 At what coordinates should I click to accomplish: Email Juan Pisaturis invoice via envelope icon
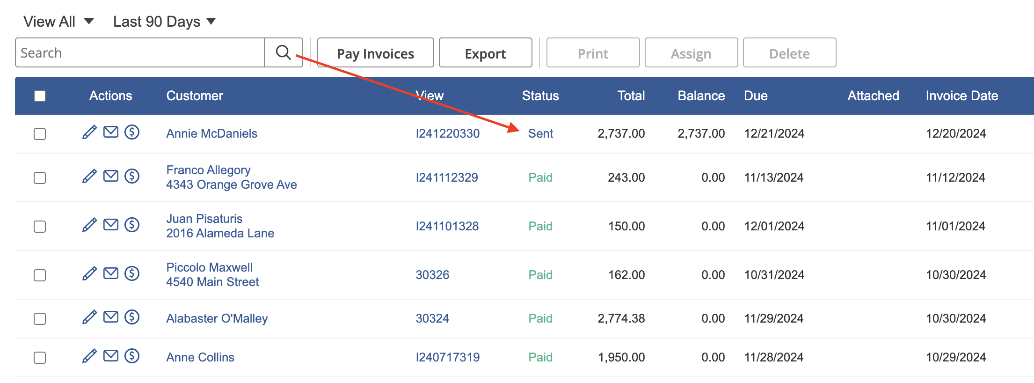click(x=111, y=225)
